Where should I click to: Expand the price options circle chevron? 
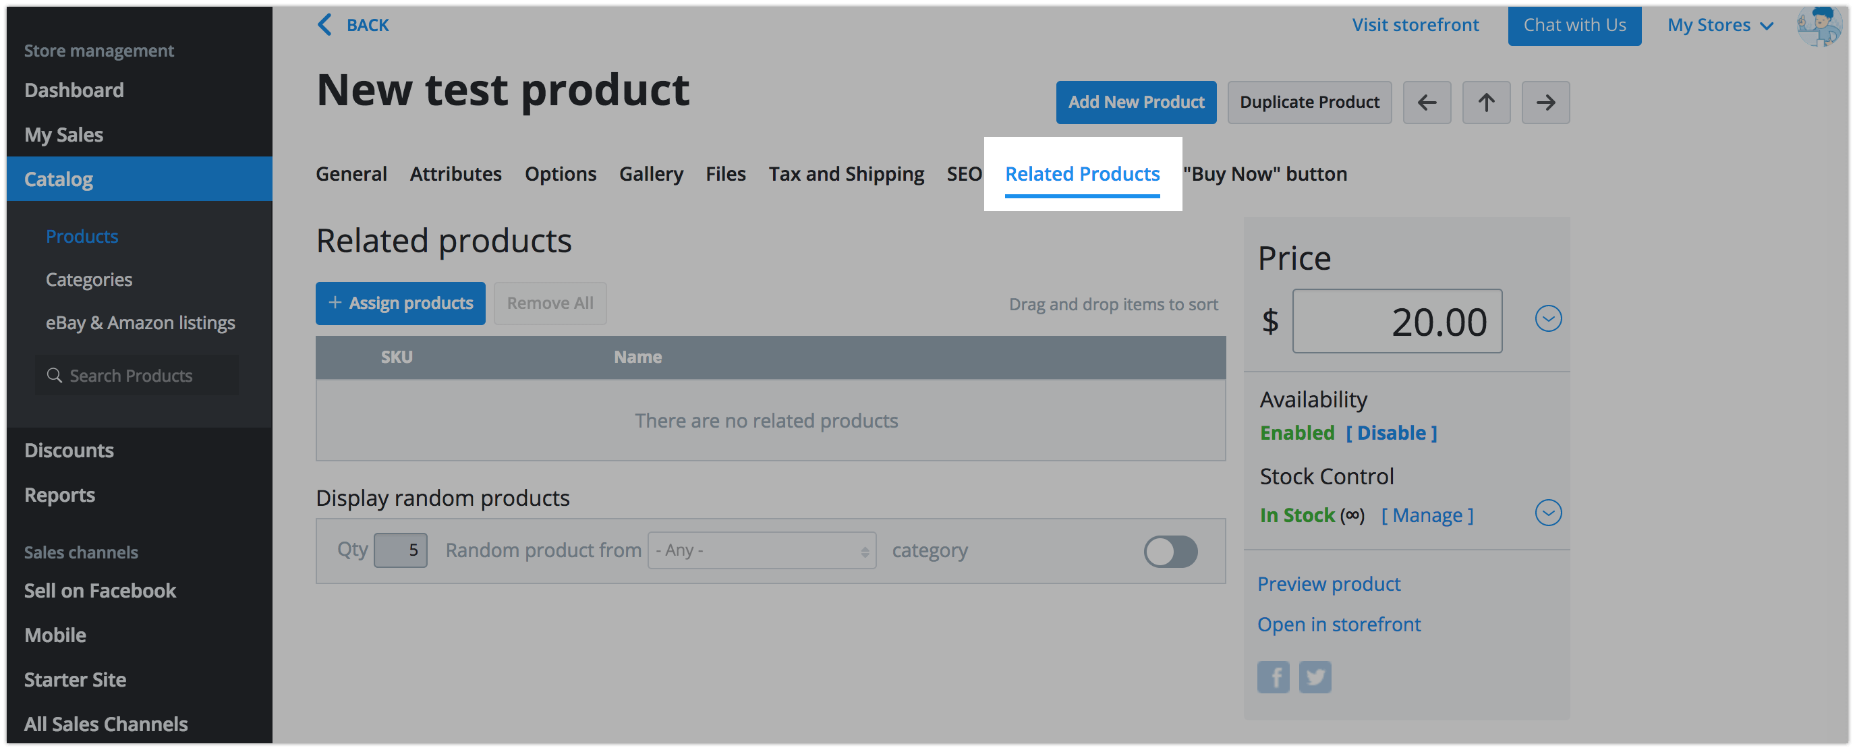point(1547,318)
